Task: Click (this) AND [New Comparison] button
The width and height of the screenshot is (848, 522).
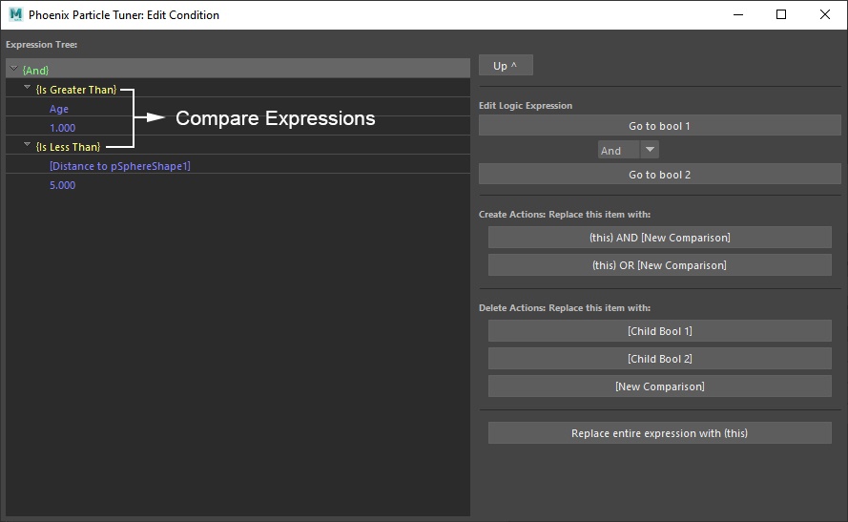Action: tap(660, 237)
